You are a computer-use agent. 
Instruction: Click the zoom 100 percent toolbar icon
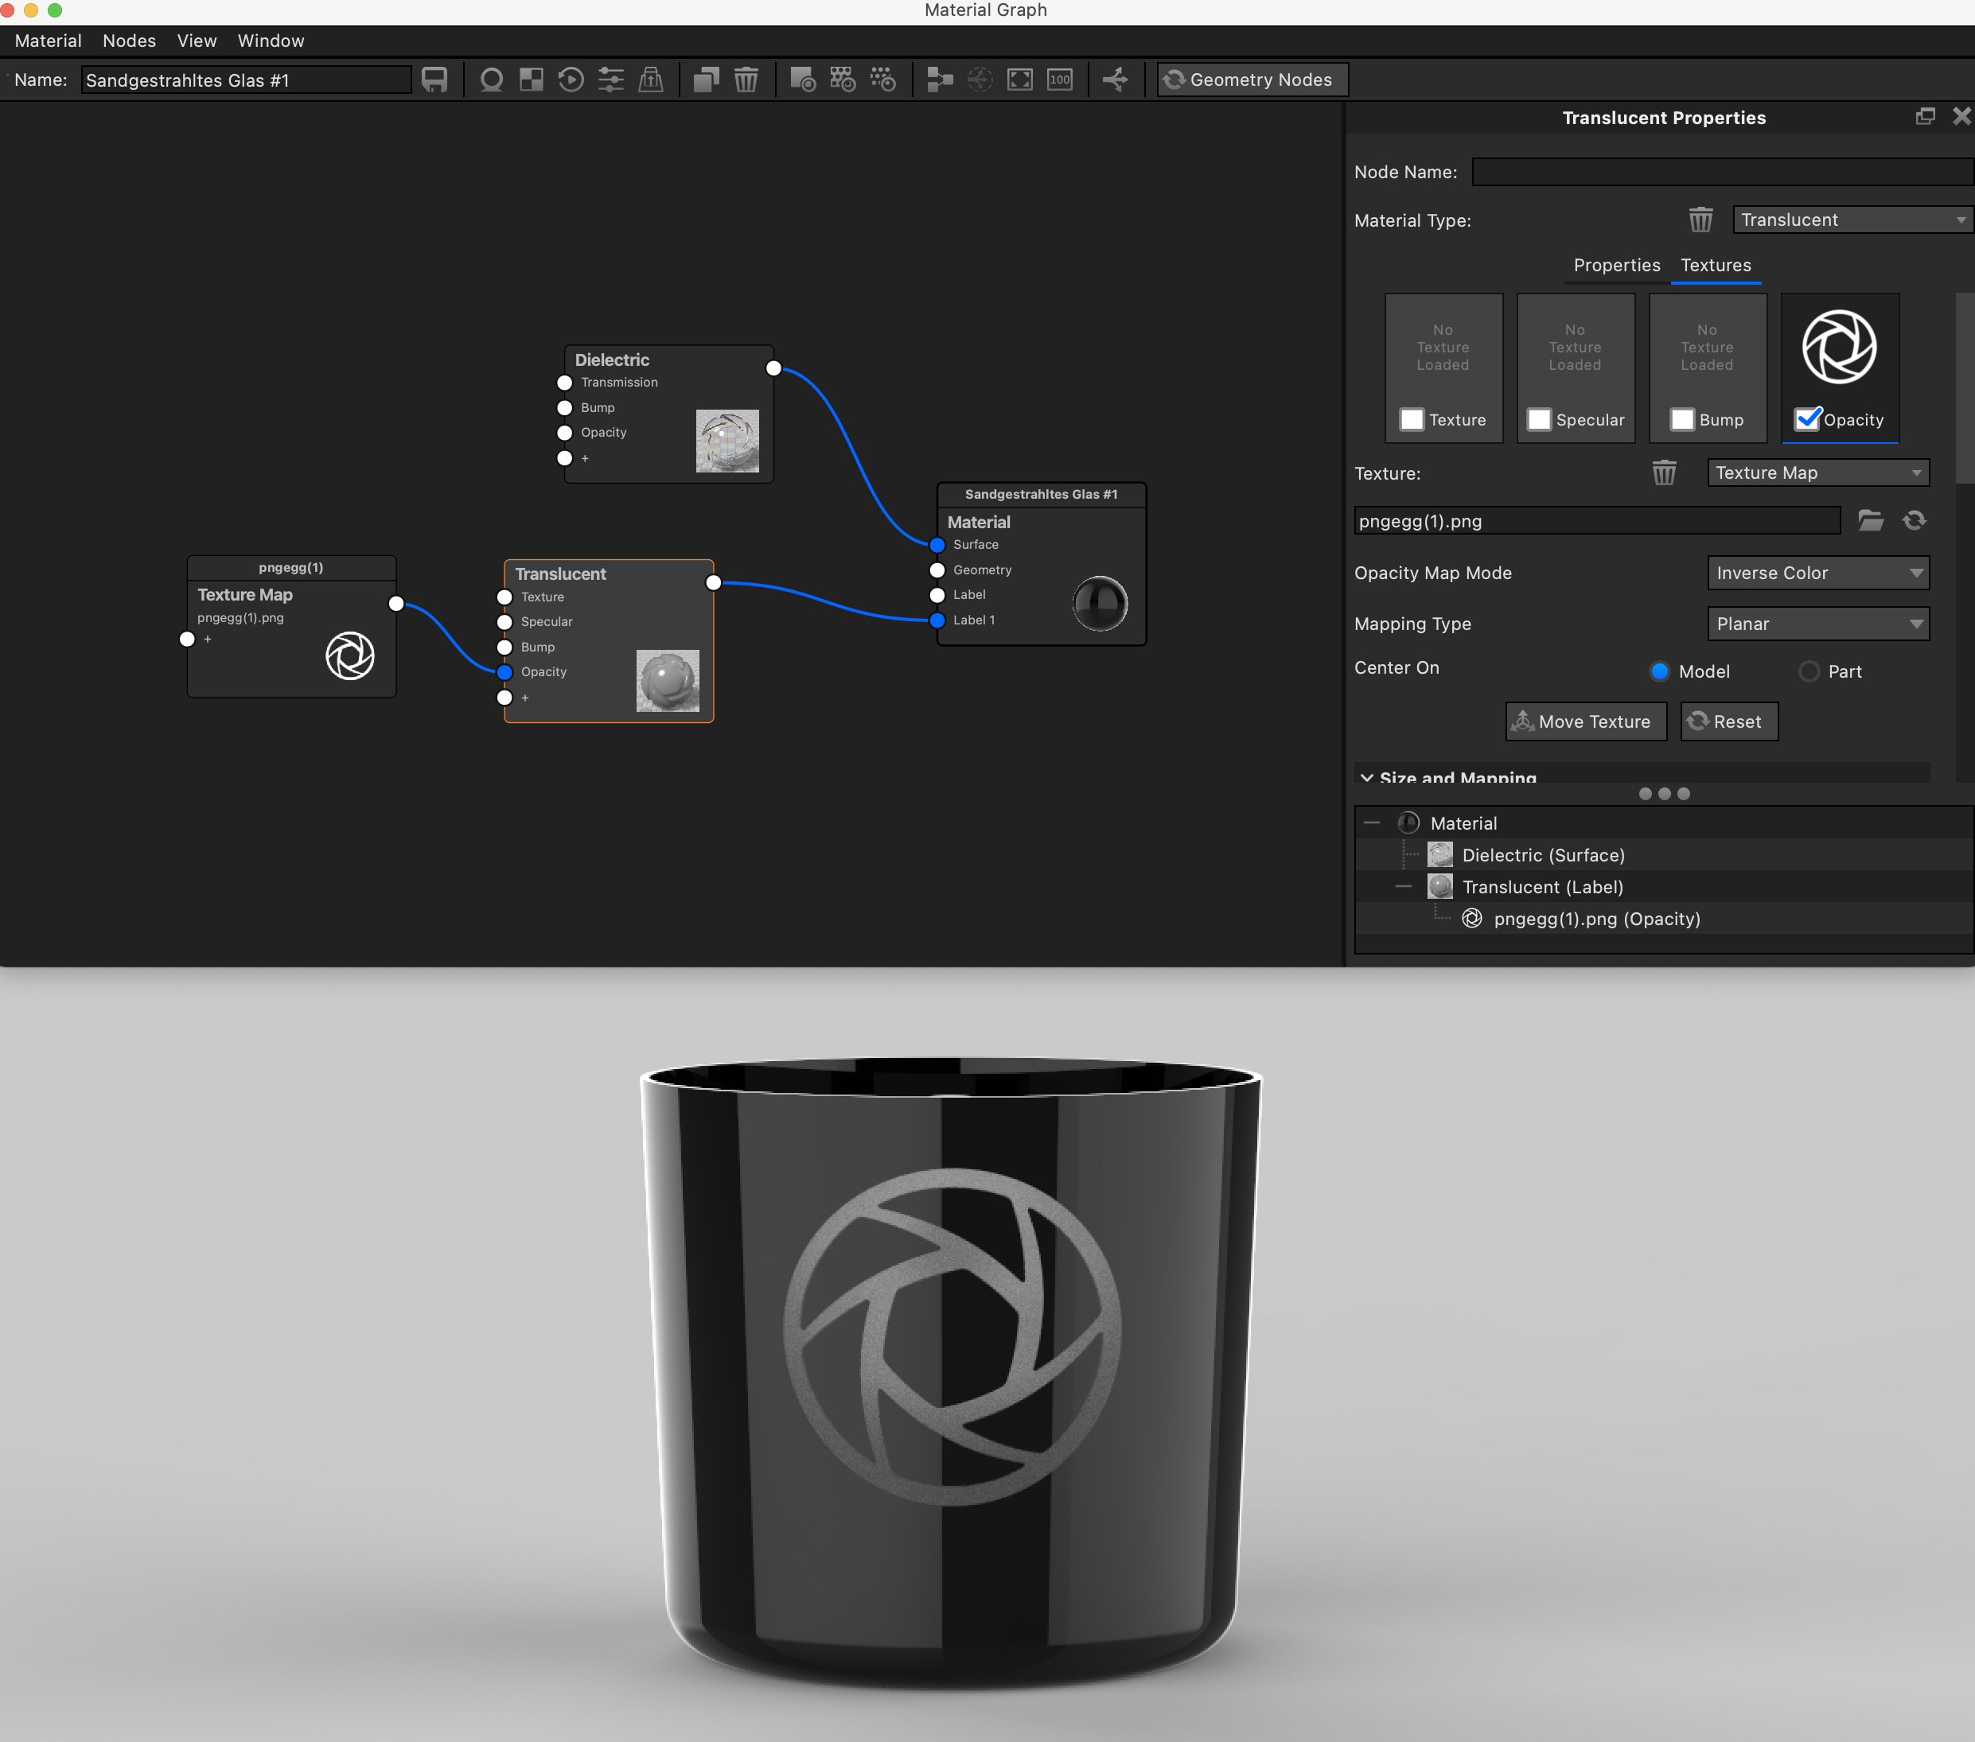point(1060,80)
